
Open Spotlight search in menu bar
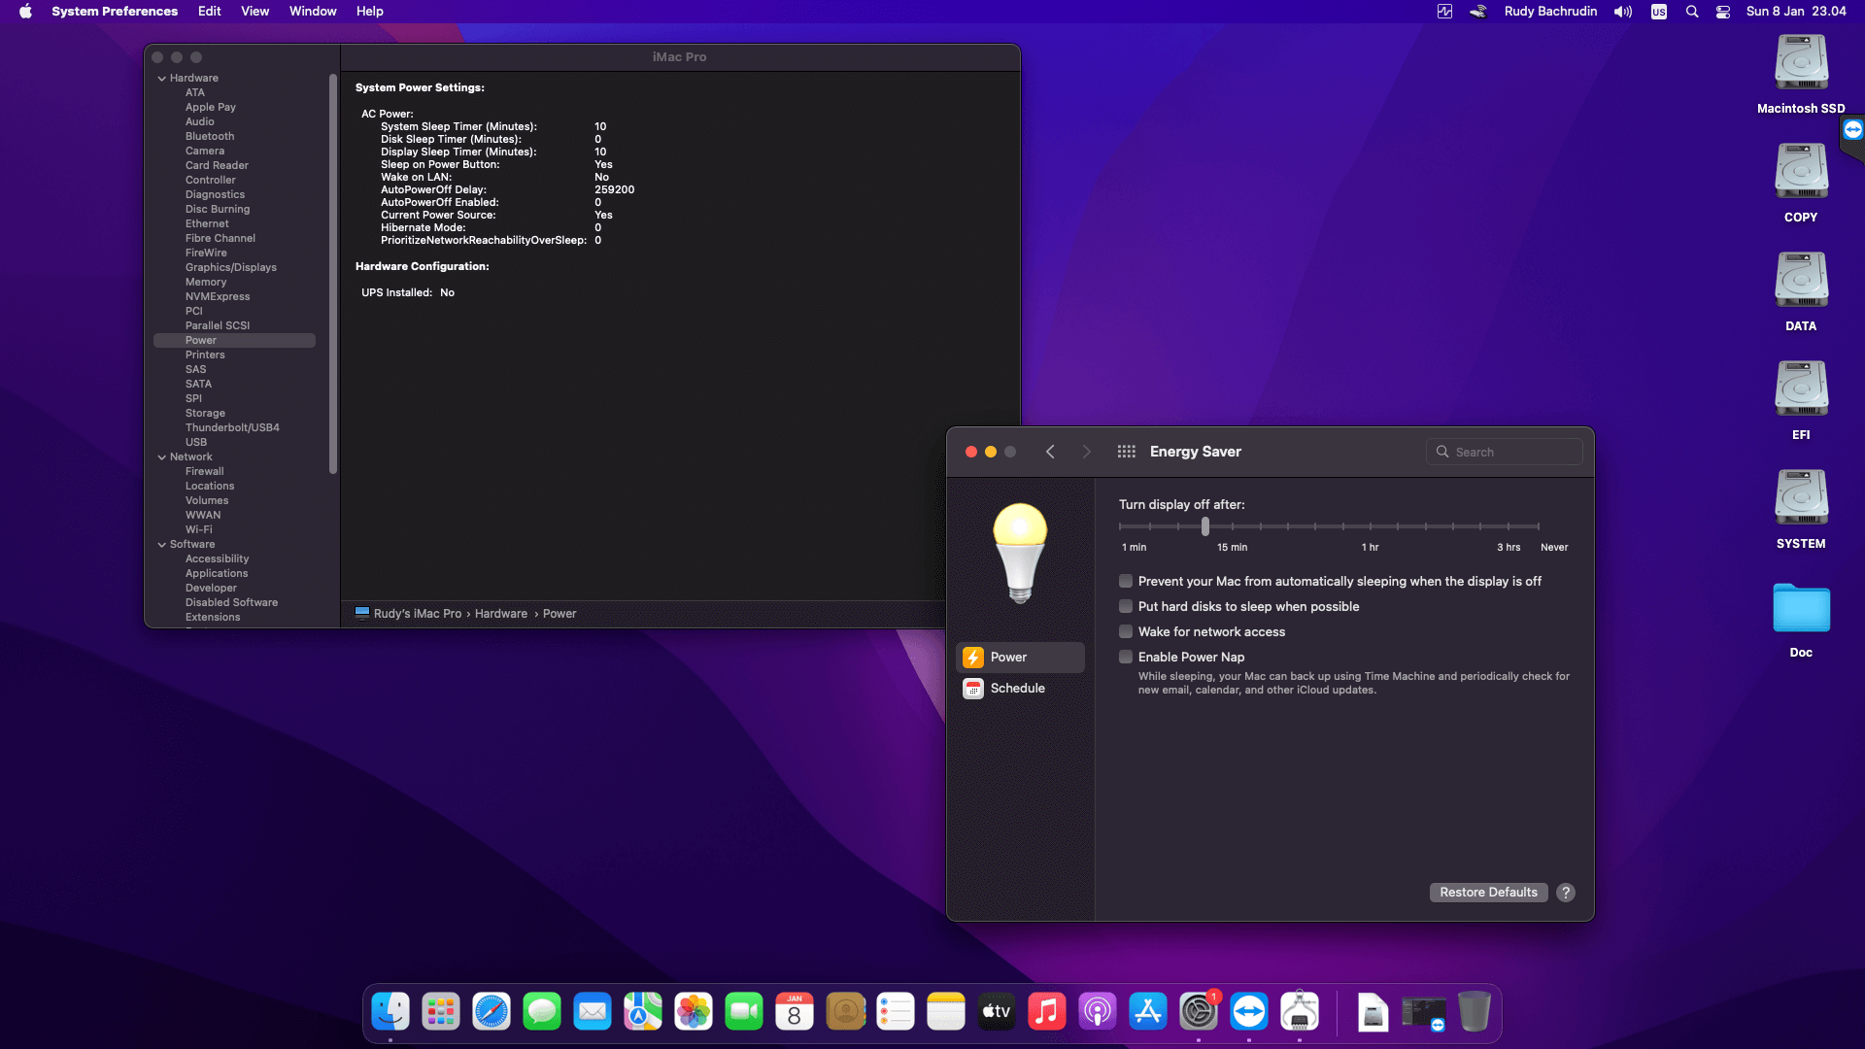[1692, 12]
